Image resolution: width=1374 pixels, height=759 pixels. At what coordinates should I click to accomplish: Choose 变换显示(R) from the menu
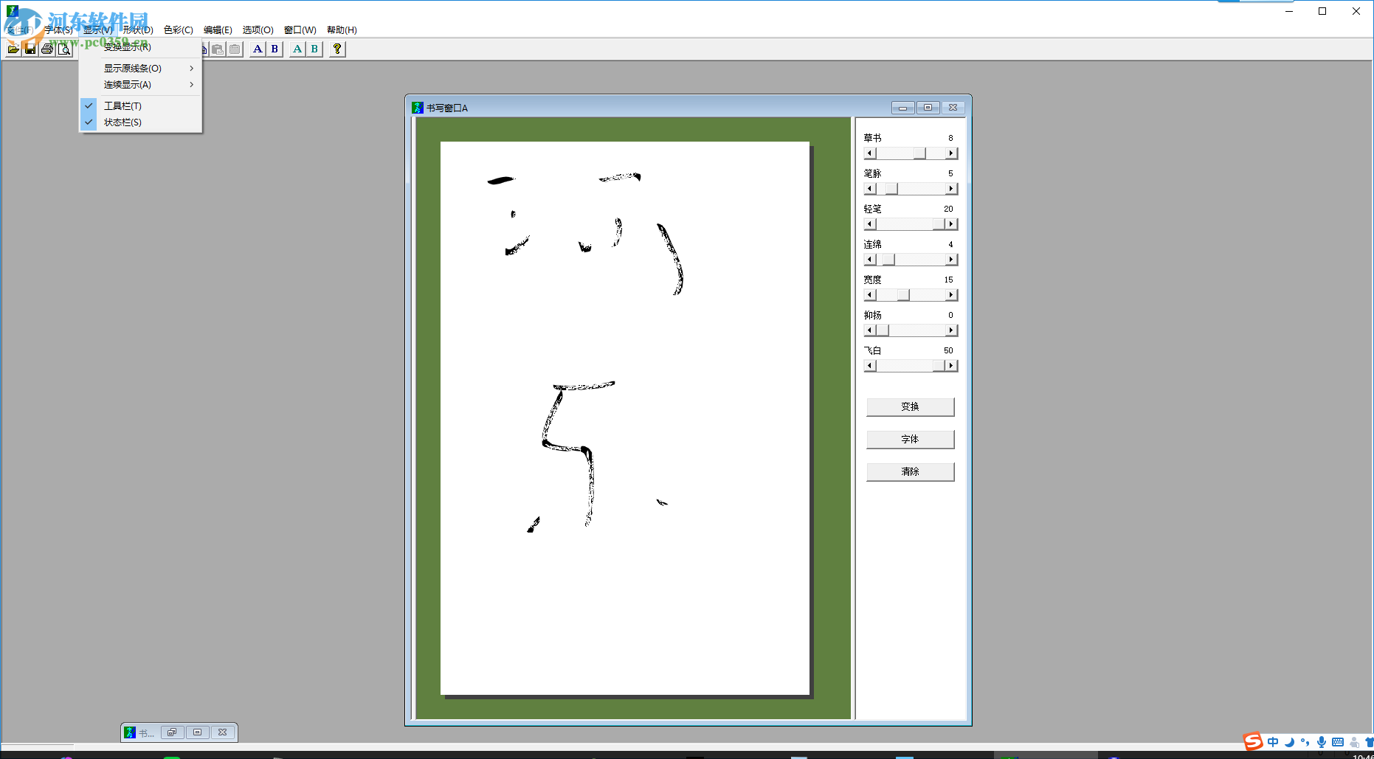point(140,47)
